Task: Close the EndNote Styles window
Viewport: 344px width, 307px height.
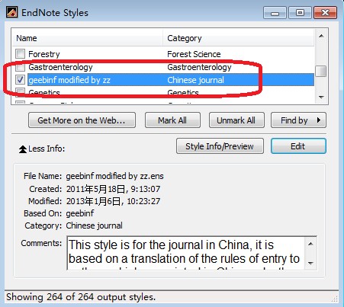Action: tap(326, 13)
